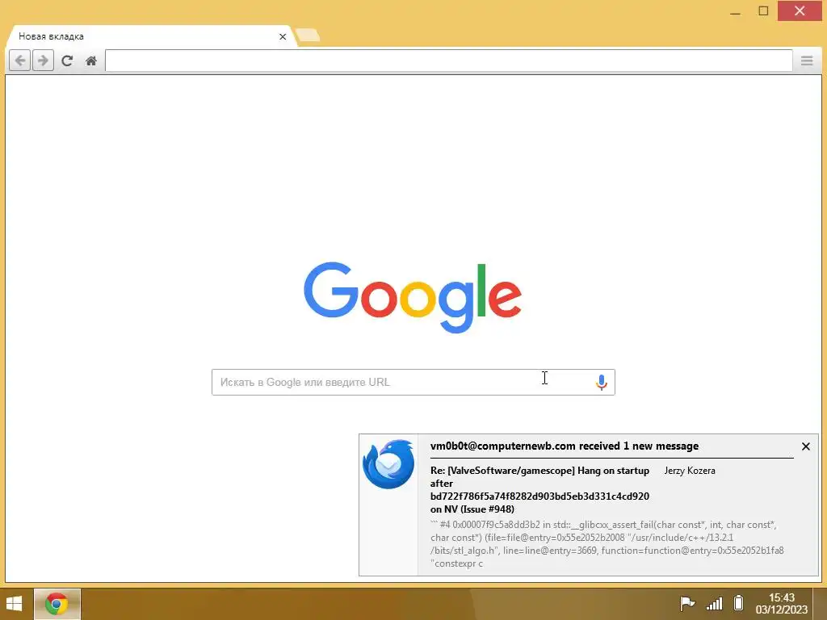
Task: Maximize the Chrome window
Action: point(763,11)
